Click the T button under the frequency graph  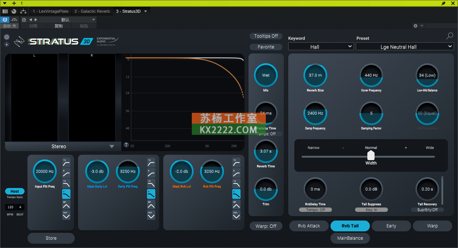pos(126,145)
